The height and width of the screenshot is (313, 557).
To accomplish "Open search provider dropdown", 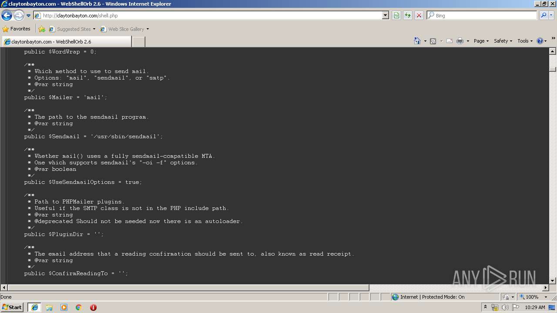I will click(x=551, y=16).
